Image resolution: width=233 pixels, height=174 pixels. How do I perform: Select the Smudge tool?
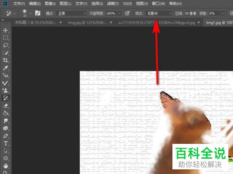6,121
